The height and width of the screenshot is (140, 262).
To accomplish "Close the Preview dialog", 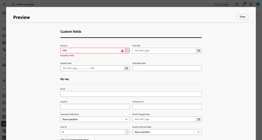I will (242, 17).
